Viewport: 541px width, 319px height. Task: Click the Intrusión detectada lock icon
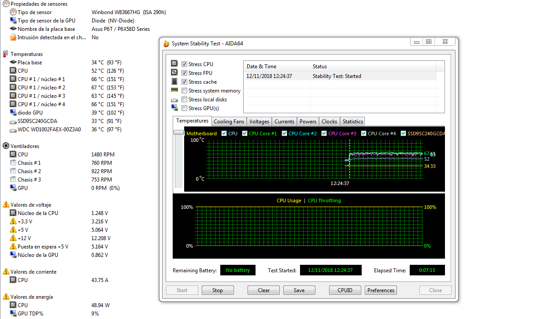click(13, 37)
